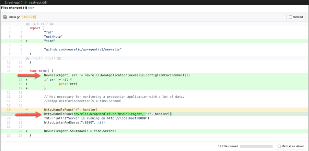Check the Viewed checkbox for main.go
The height and width of the screenshot is (151, 309).
click(x=290, y=17)
